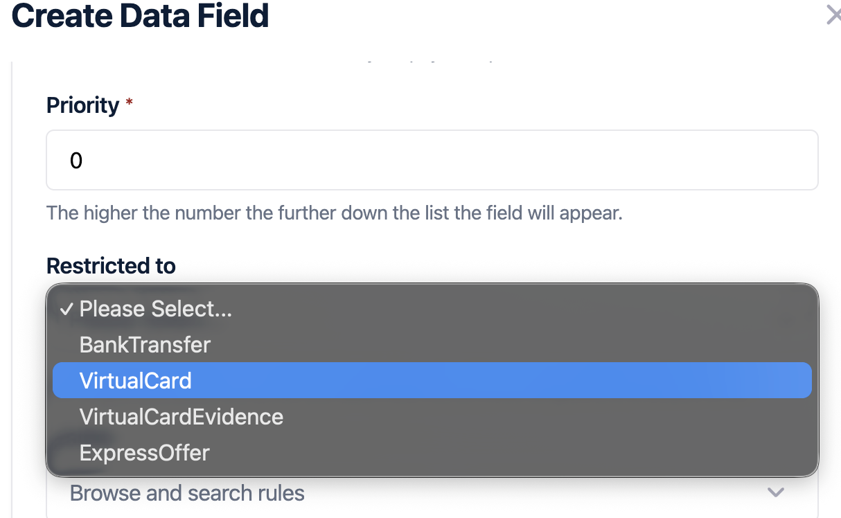
Task: Click the red required asterisk by Priority
Action: click(x=129, y=103)
